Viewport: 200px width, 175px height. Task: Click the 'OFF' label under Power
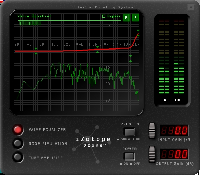click(137, 163)
